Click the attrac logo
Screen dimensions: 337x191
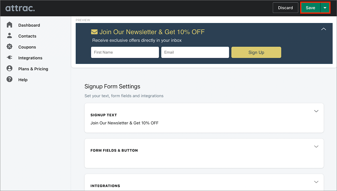click(20, 8)
